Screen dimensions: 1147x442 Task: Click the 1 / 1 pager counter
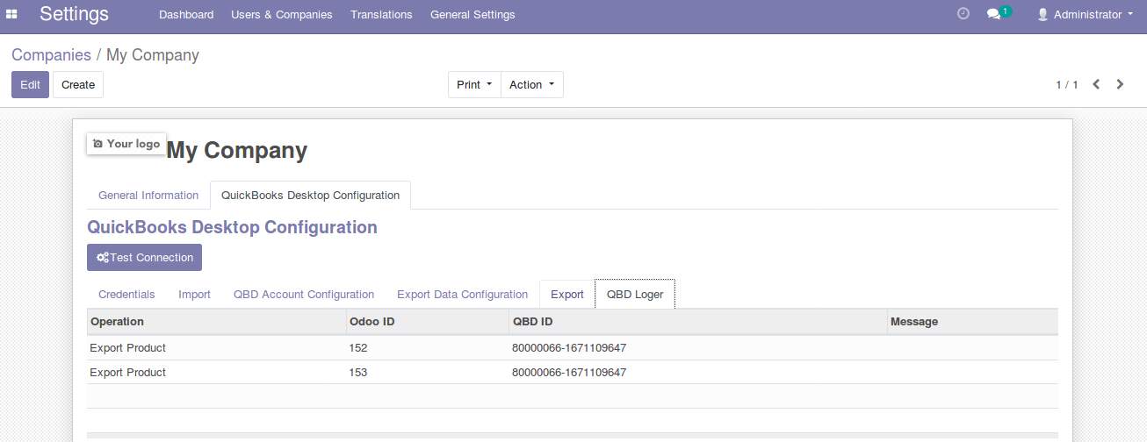point(1066,84)
